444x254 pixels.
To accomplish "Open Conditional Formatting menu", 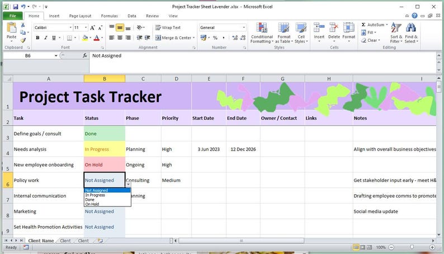I will [262, 33].
